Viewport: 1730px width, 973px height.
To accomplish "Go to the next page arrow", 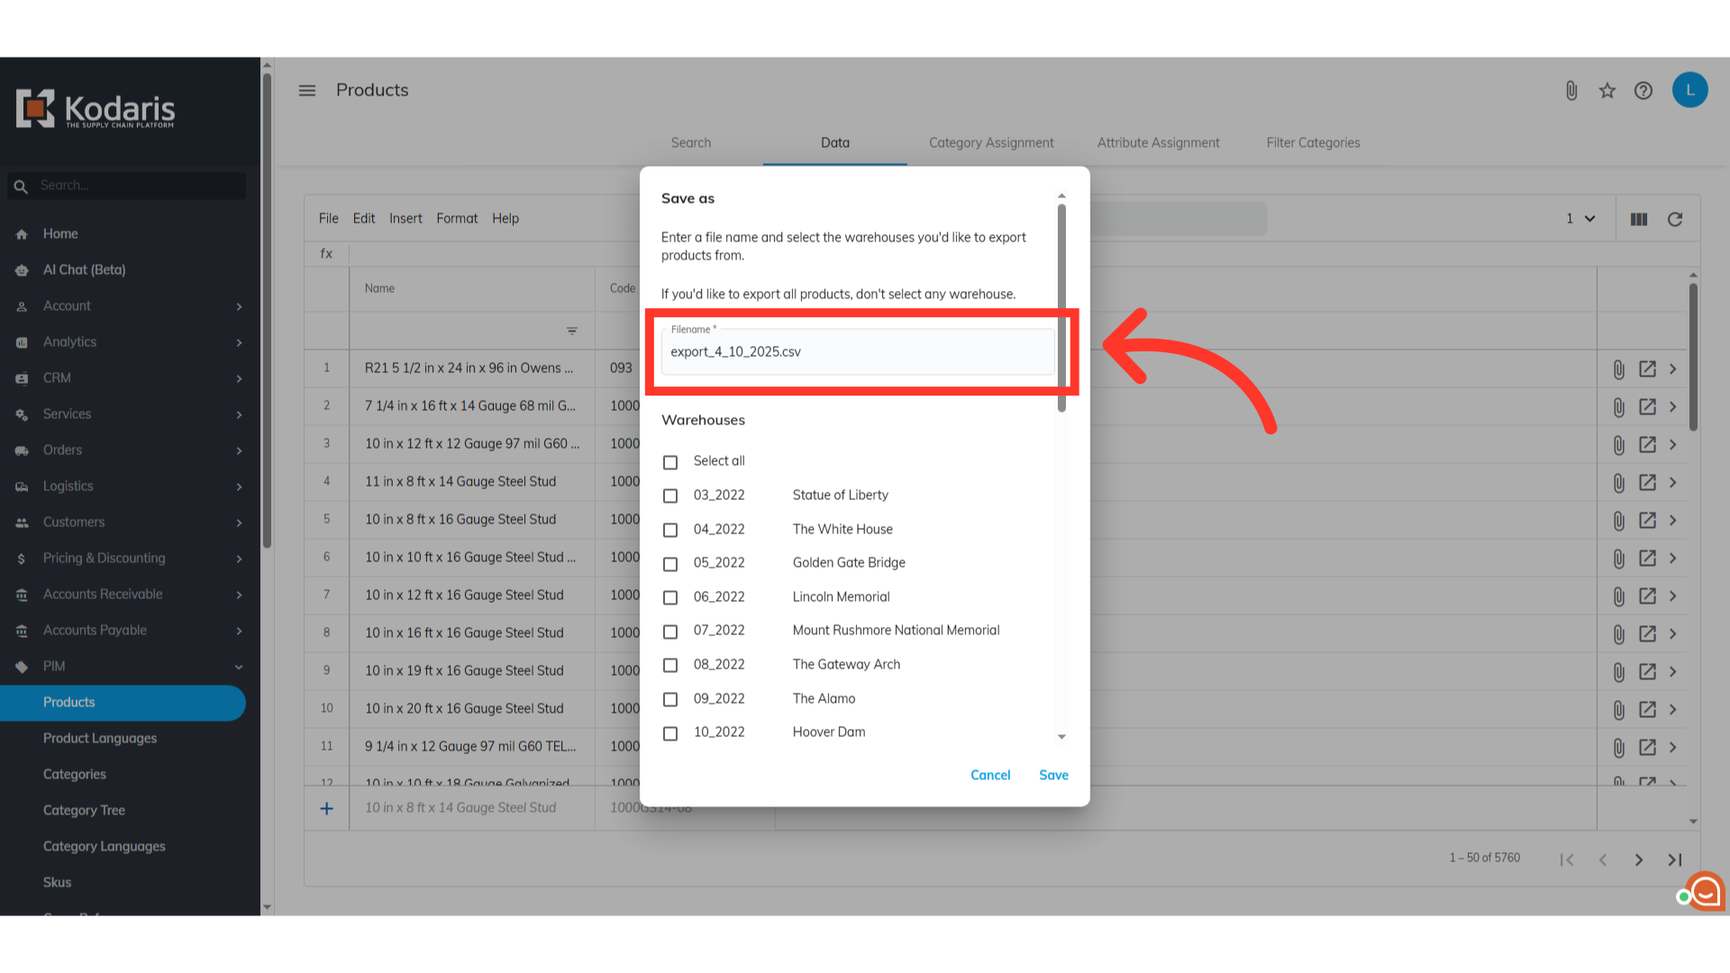I will 1639,860.
